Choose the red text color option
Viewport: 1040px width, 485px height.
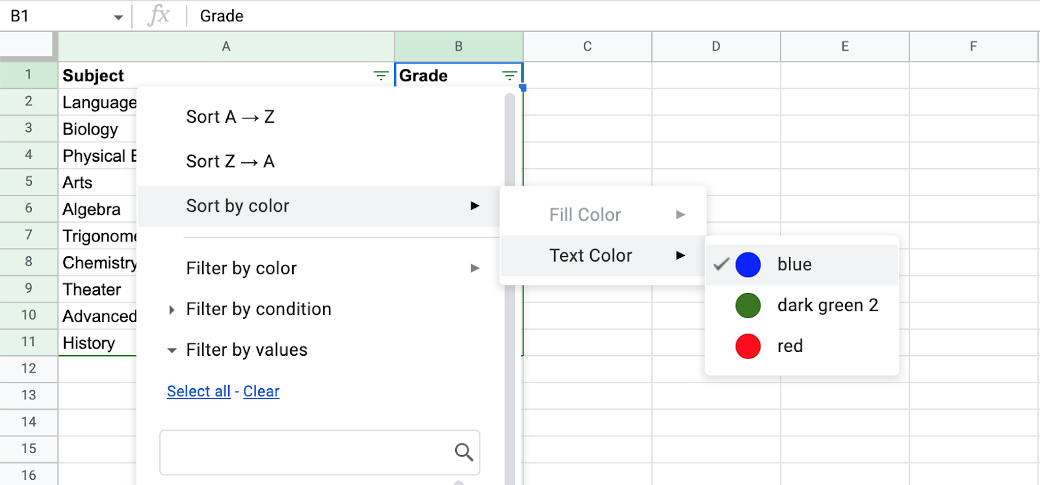[790, 346]
